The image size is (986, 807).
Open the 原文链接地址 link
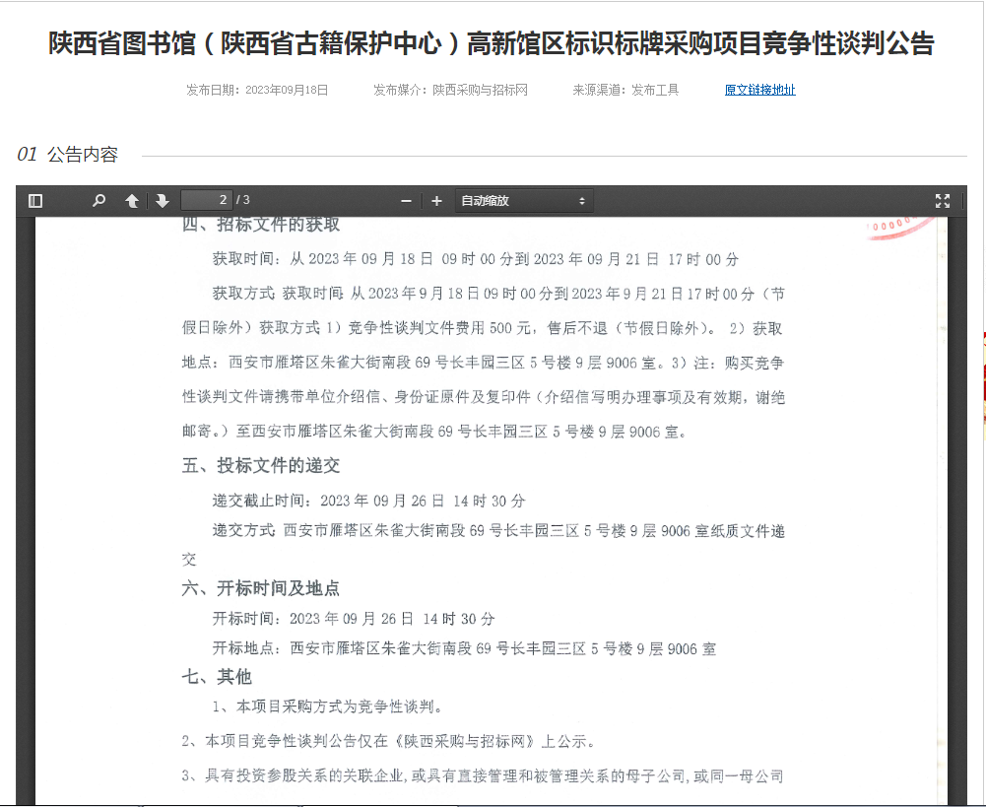coord(759,90)
